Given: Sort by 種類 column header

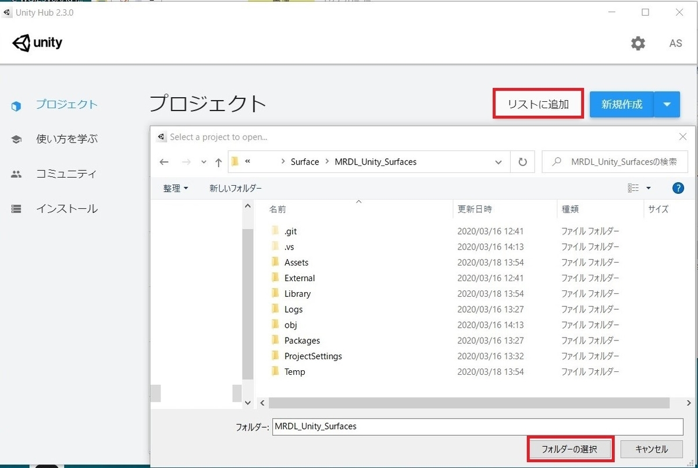Looking at the screenshot, I should 570,210.
